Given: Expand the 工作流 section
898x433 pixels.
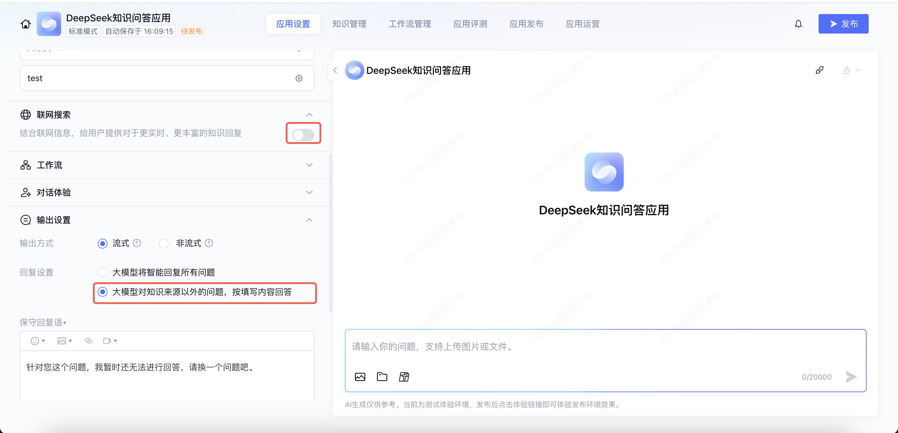Looking at the screenshot, I should [309, 165].
